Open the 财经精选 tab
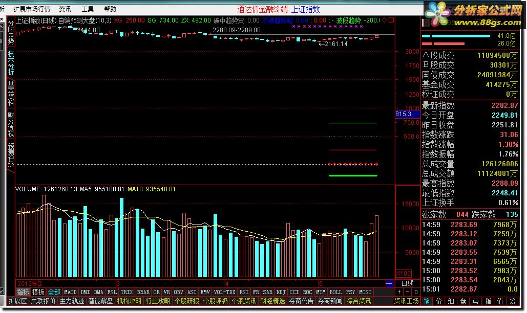The image size is (527, 313). click(272, 301)
